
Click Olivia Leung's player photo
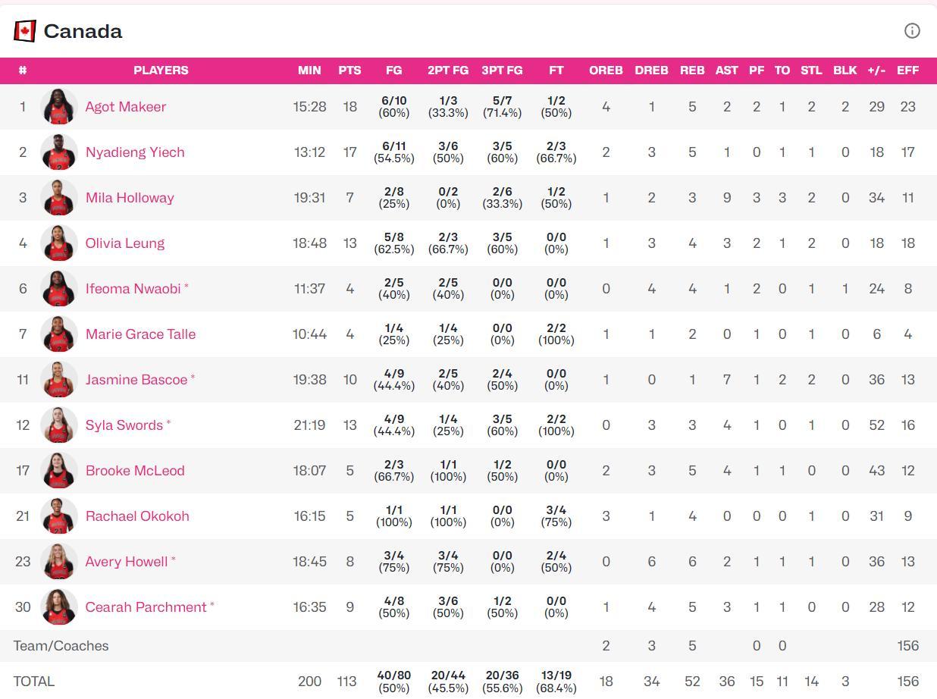click(x=59, y=243)
